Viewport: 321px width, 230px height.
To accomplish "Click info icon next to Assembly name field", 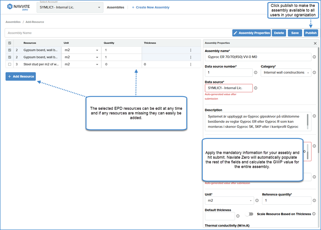I will [x=314, y=57].
